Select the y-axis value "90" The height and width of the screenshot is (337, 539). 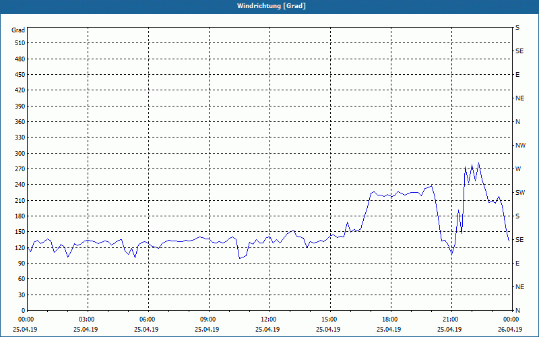pos(22,264)
